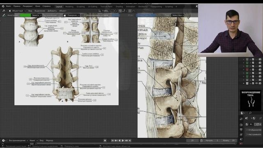Toggle checkbox of first outliner row
This screenshot has width=263, height=148.
pyautogui.click(x=253, y=59)
